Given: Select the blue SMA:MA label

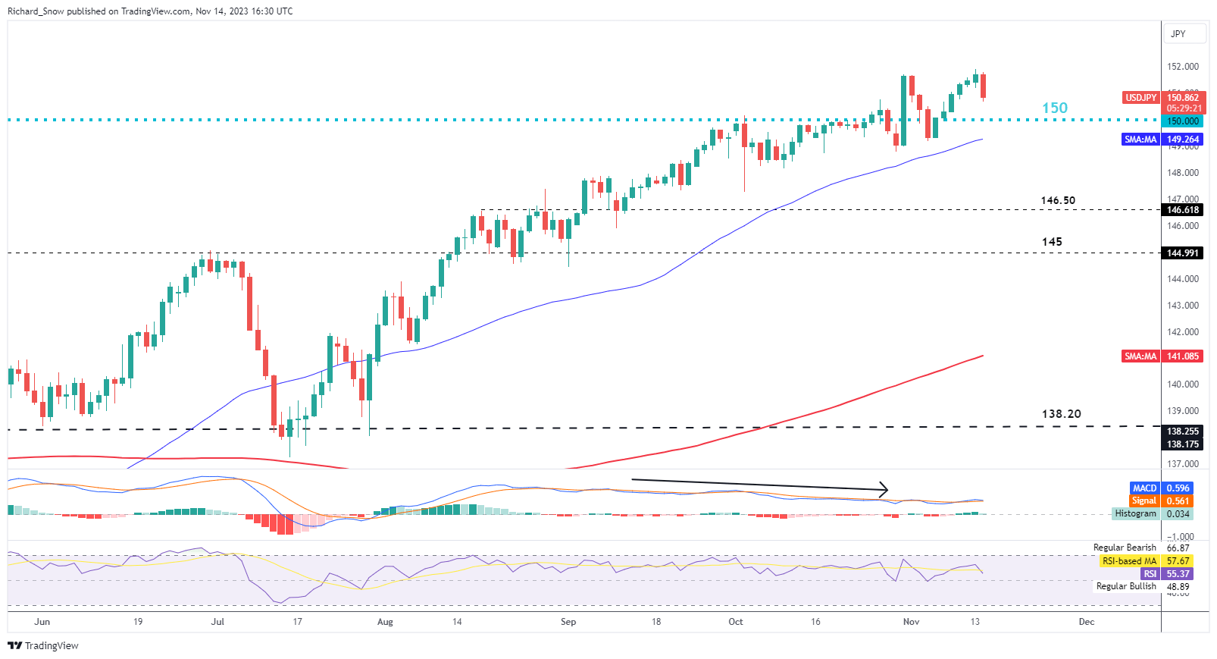Looking at the screenshot, I should click(x=1140, y=140).
